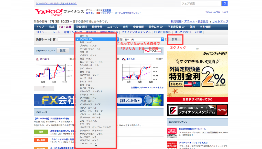
Task: Click the 設定 button beside FXチャート・レート
Action: coord(63,51)
